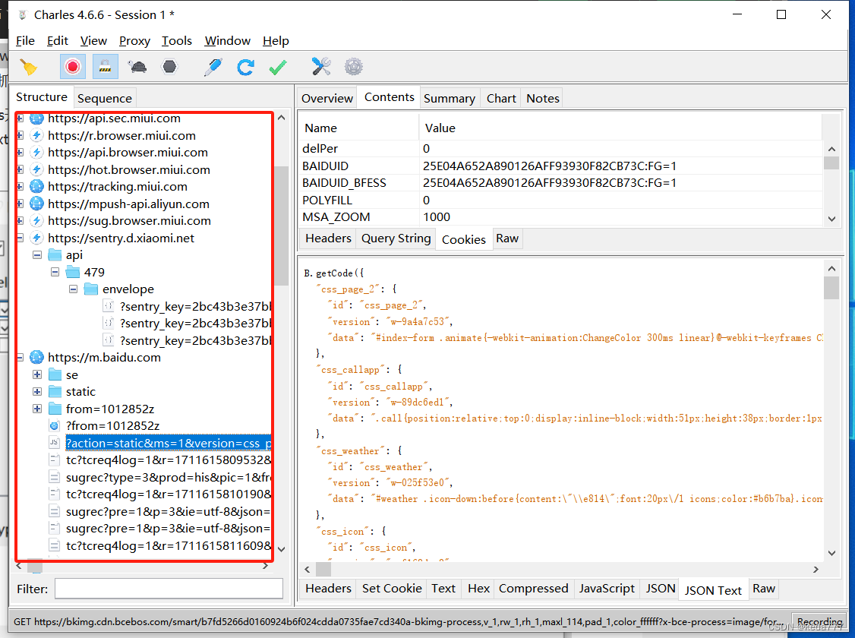
Task: Click the Repeat request arrow icon
Action: click(245, 66)
